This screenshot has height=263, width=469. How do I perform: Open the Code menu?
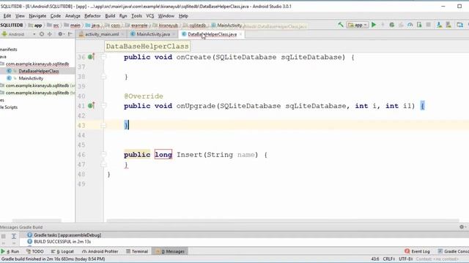tap(56, 16)
